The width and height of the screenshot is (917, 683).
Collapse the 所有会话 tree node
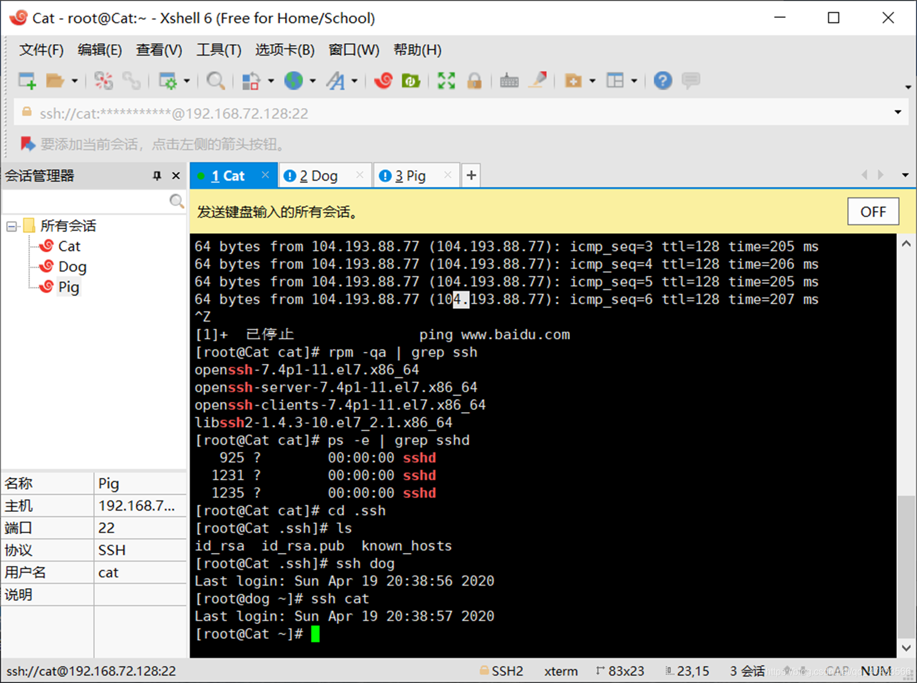point(11,226)
